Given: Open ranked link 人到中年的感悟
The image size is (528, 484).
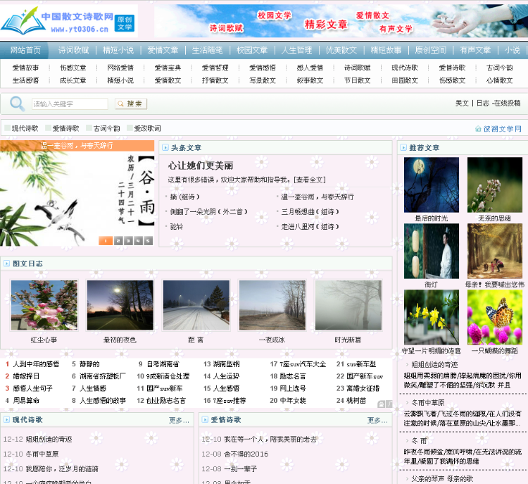Looking at the screenshot, I should (x=36, y=364).
